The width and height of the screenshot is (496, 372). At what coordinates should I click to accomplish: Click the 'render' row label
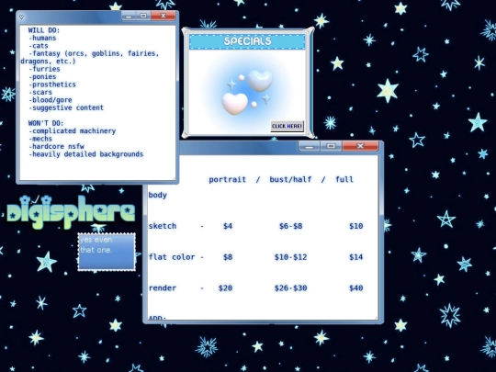[163, 288]
